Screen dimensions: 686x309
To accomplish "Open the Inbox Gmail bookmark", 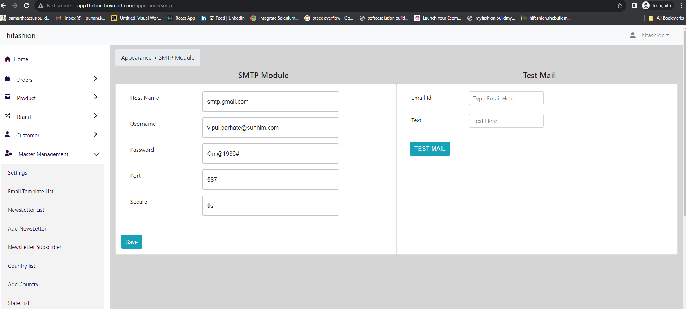I will click(81, 18).
